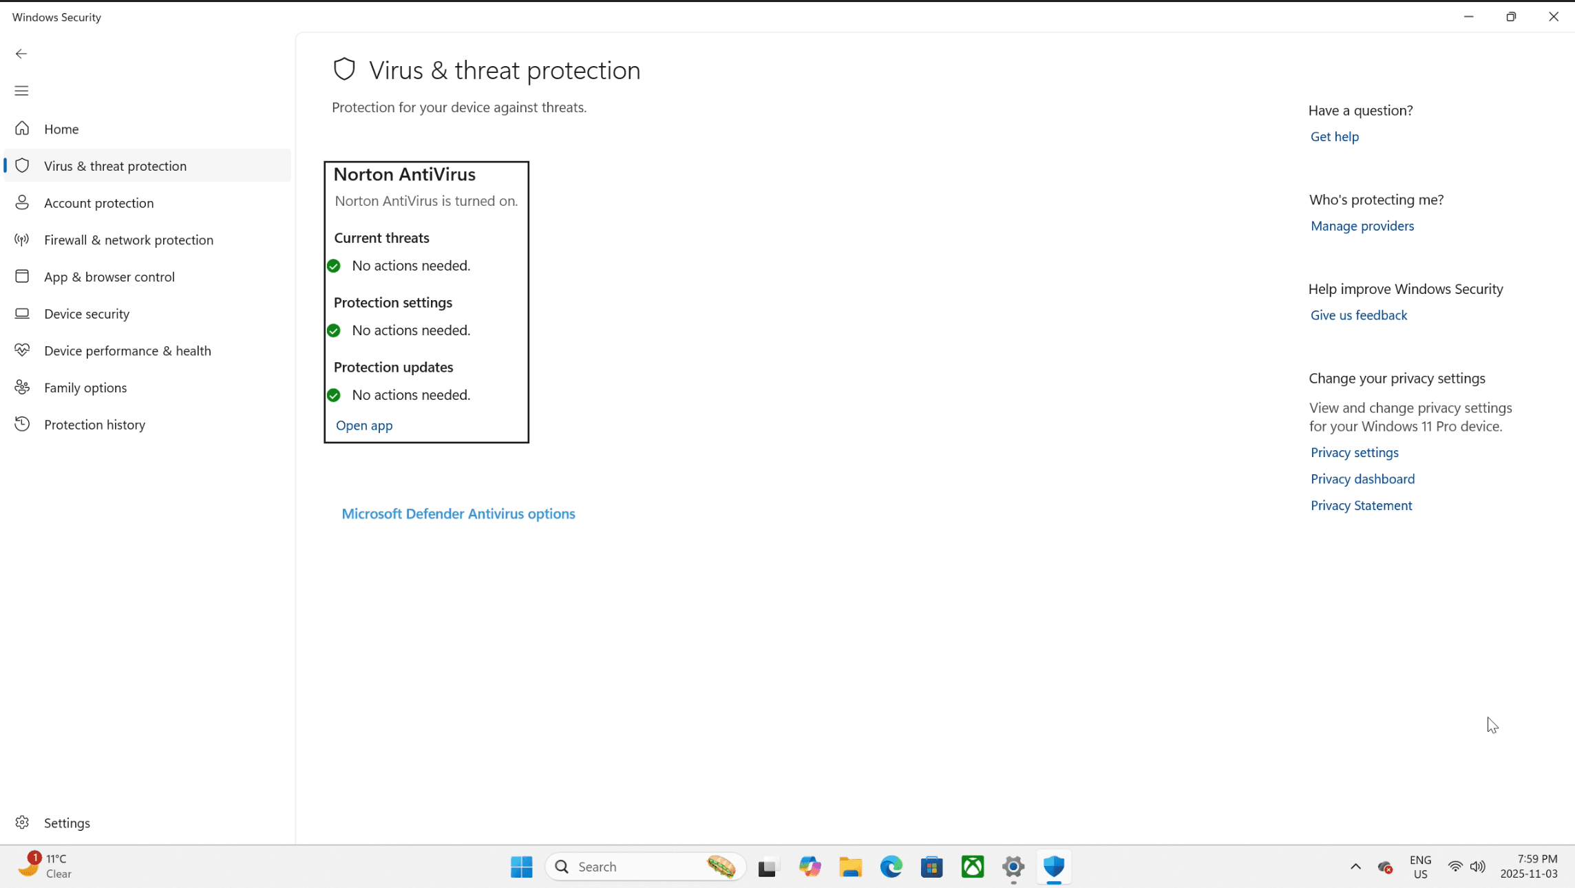The height and width of the screenshot is (888, 1575).
Task: Go to App & browser control
Action: point(109,277)
